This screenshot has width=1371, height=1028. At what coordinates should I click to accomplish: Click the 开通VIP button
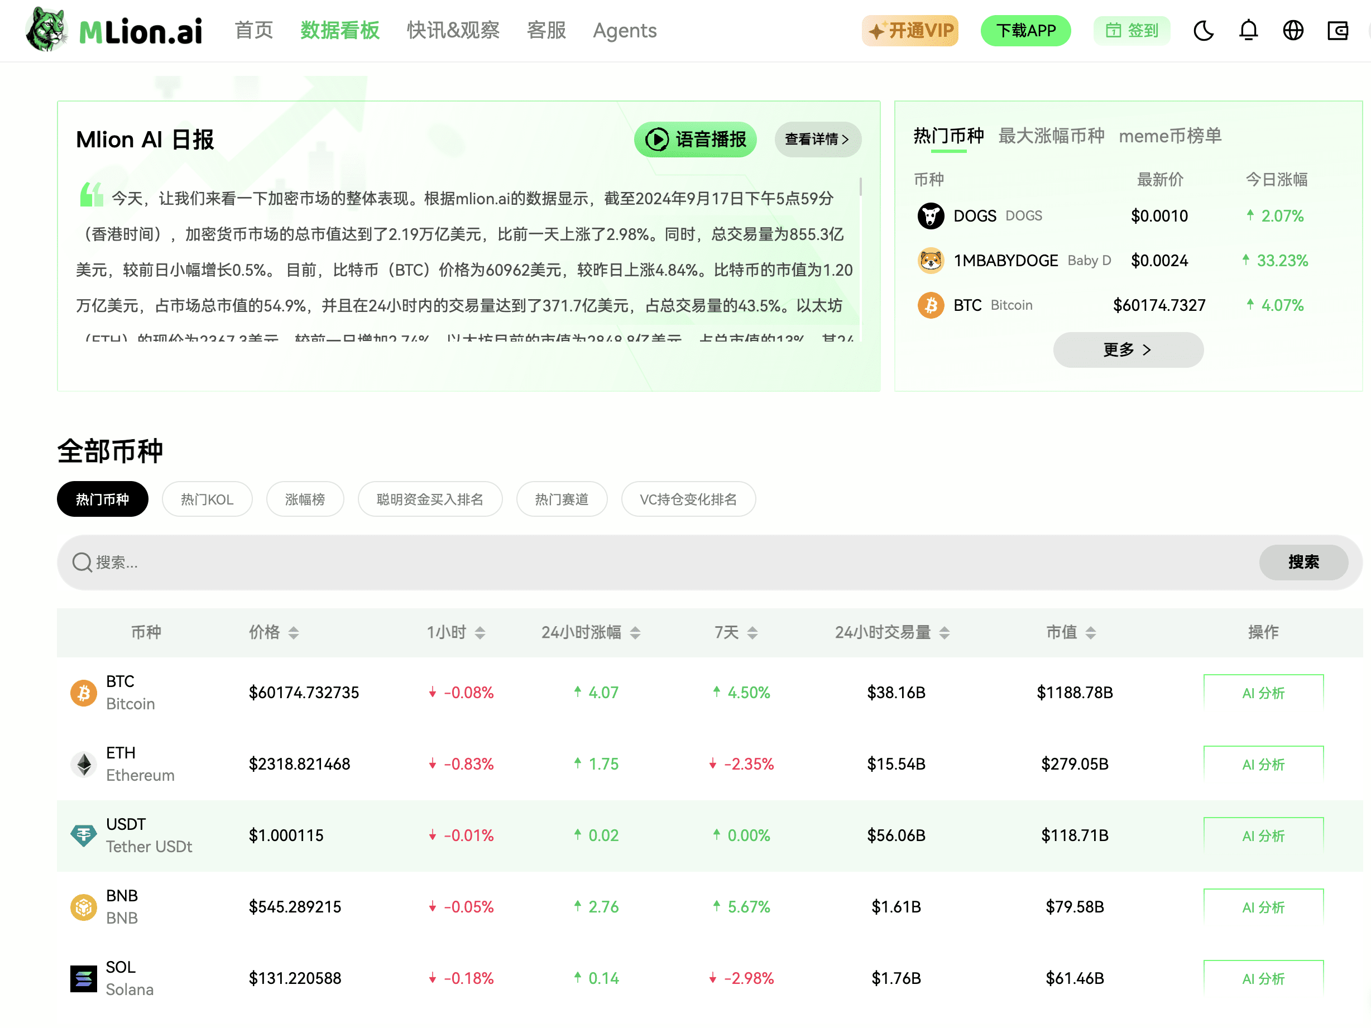pos(909,30)
